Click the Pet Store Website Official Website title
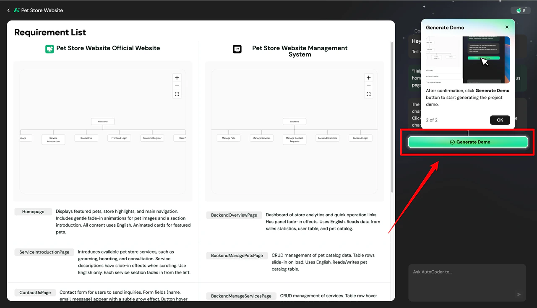 coord(108,48)
